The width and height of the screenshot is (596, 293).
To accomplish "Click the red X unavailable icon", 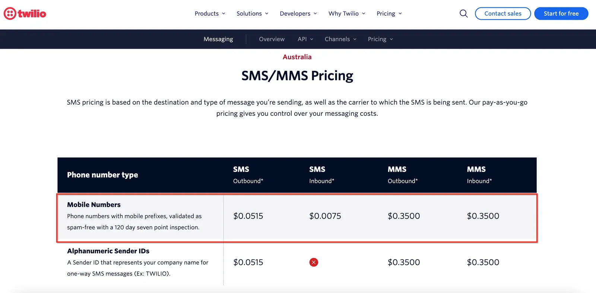I will tap(314, 262).
